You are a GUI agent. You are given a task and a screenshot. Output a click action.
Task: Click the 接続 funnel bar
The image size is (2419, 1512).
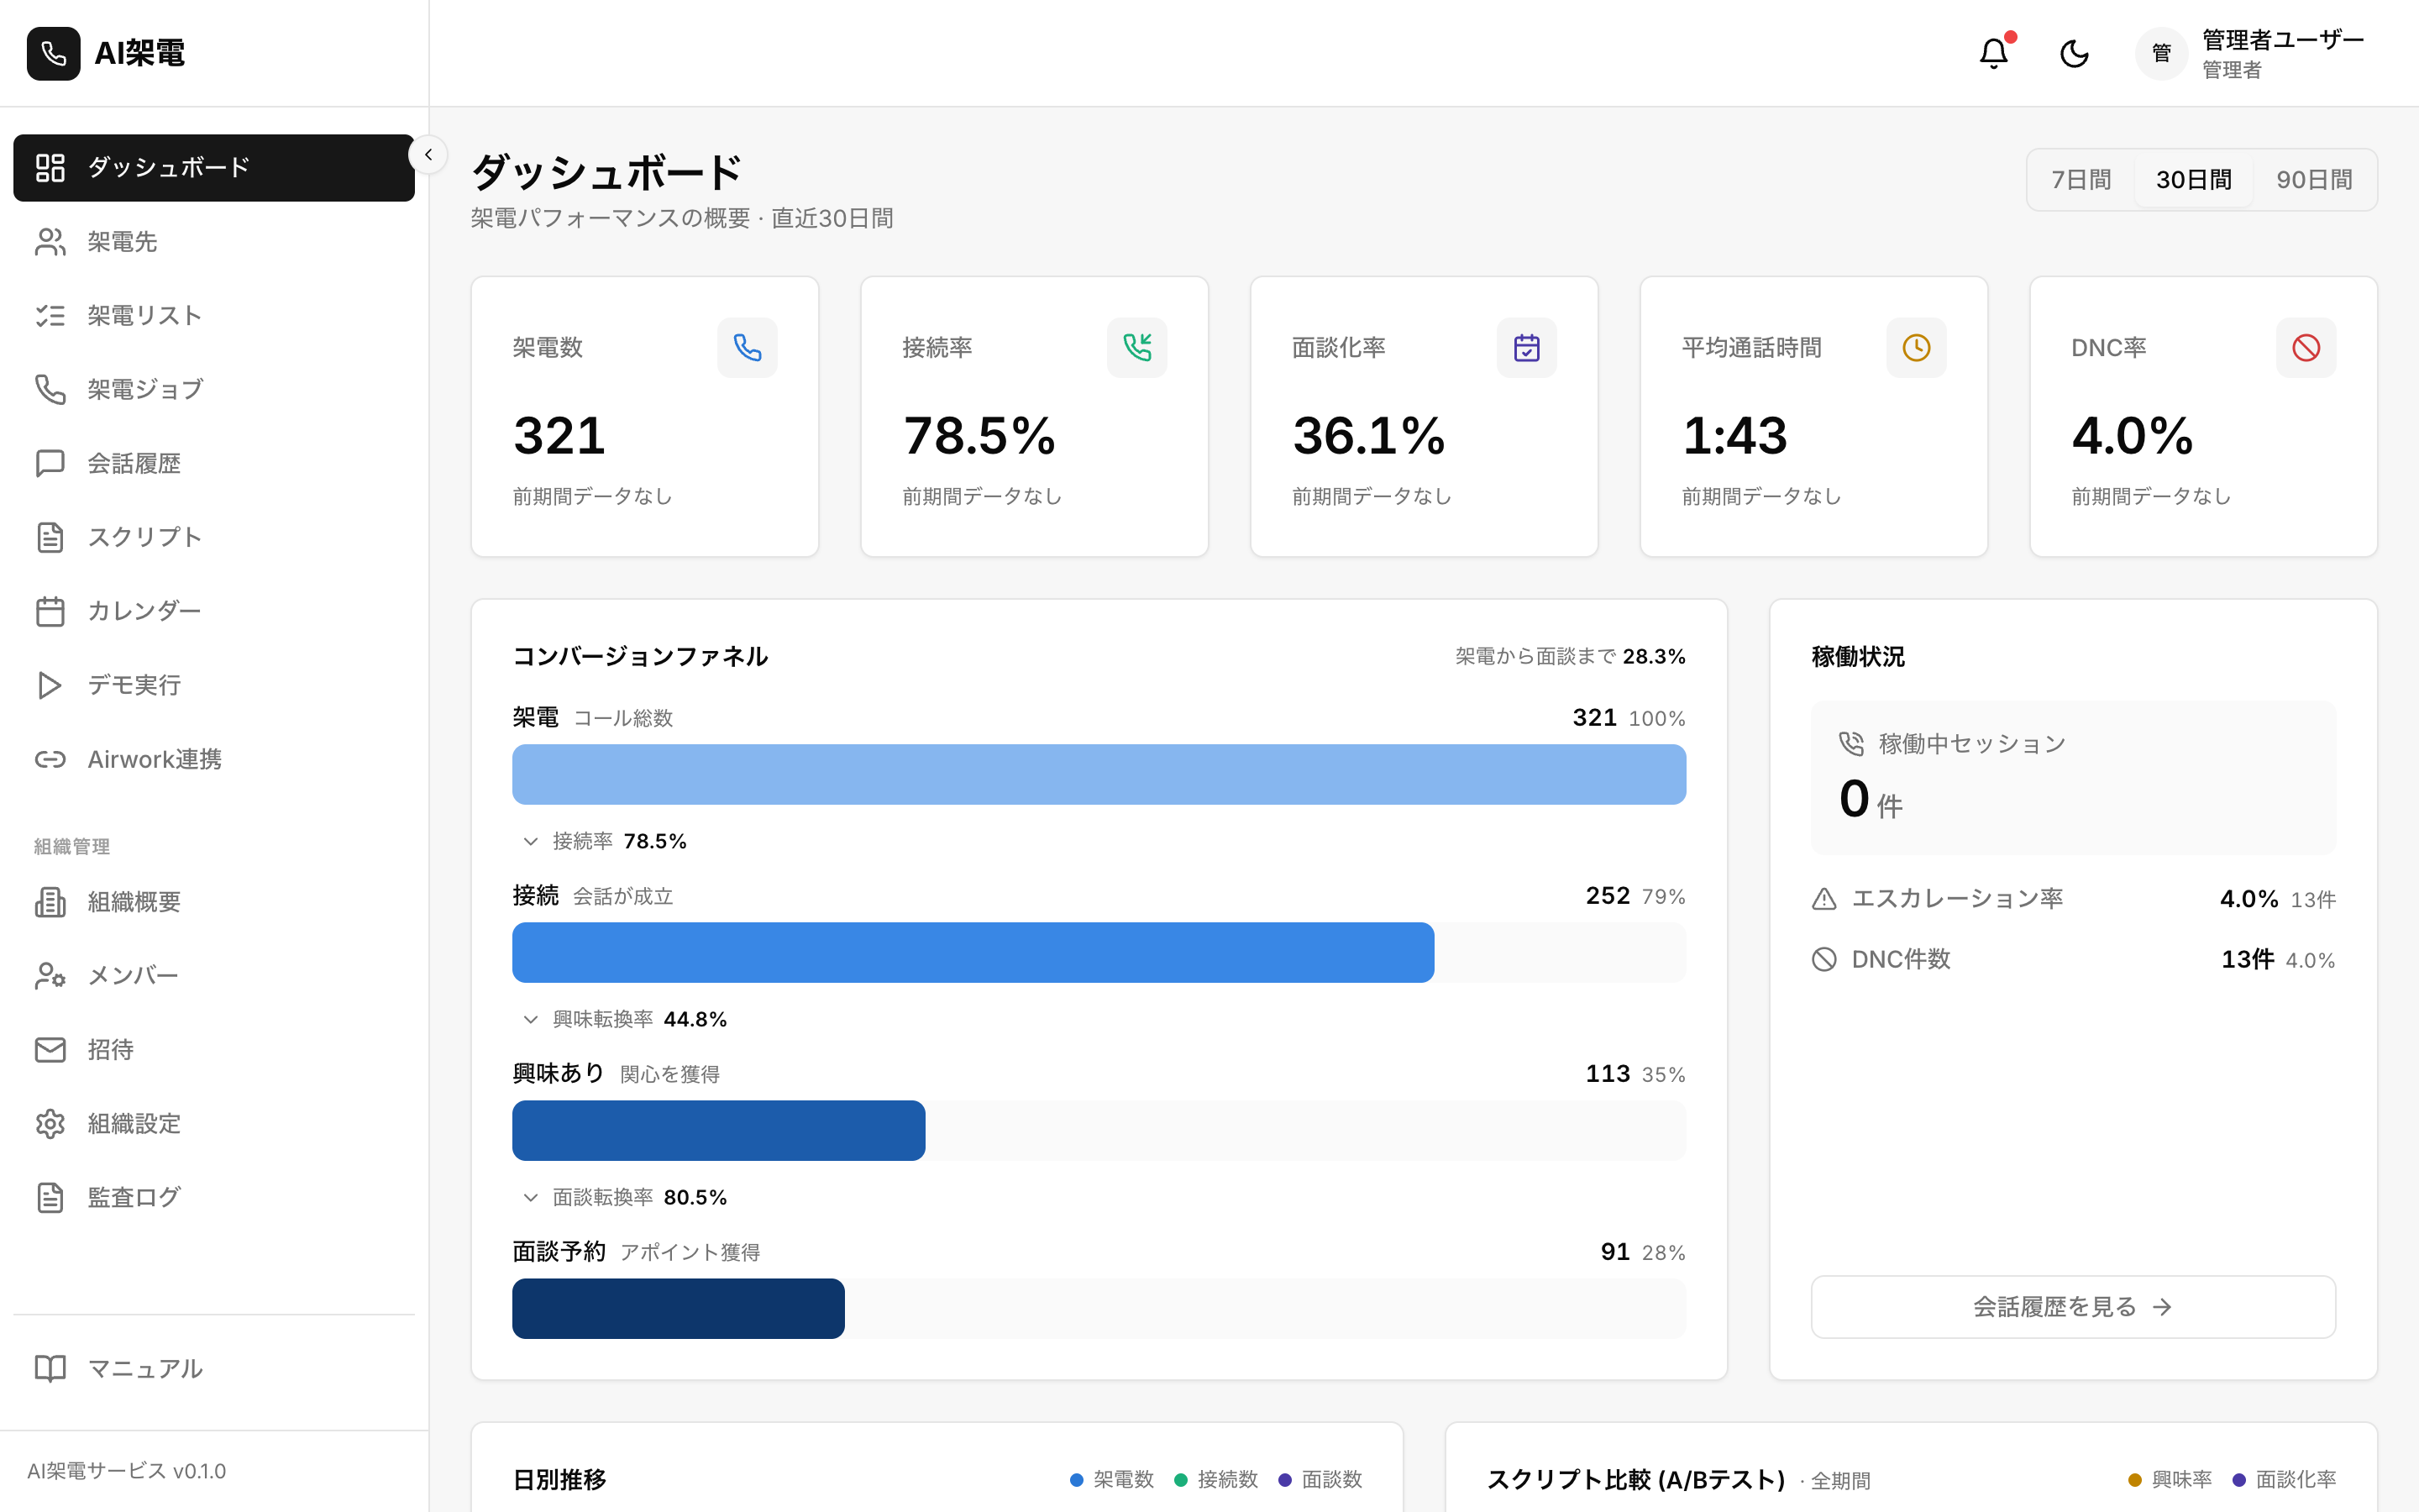(x=973, y=952)
